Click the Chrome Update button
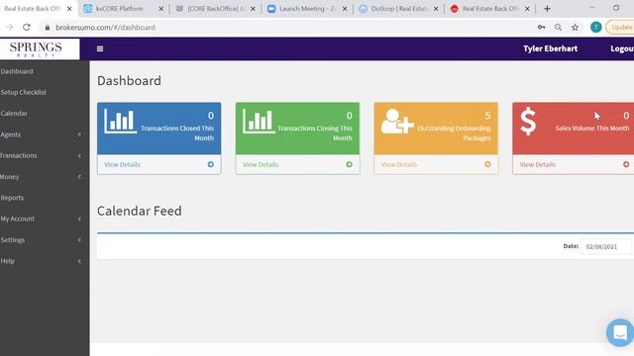The width and height of the screenshot is (634, 356). [x=620, y=28]
